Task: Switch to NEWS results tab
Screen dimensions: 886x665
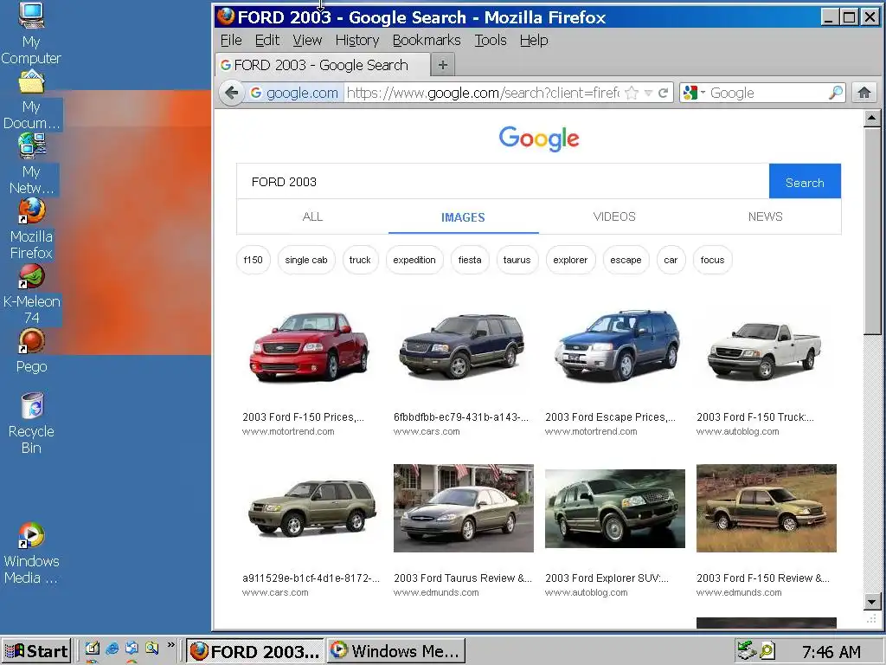Action: 765,216
